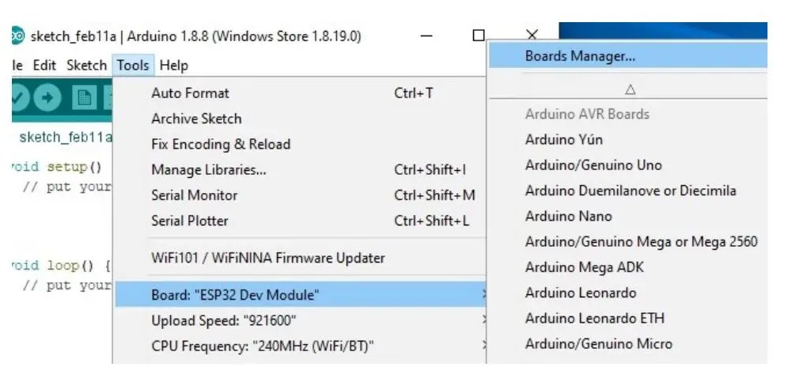Open the Serial Monitor
The height and width of the screenshot is (382, 792).
coord(194,195)
